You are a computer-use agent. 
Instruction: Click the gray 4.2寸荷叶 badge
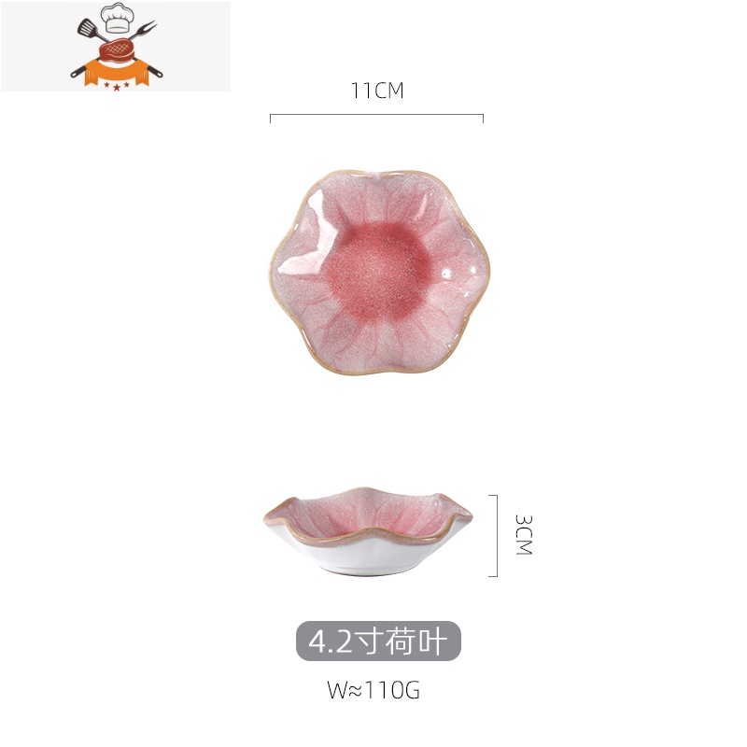[x=379, y=641]
